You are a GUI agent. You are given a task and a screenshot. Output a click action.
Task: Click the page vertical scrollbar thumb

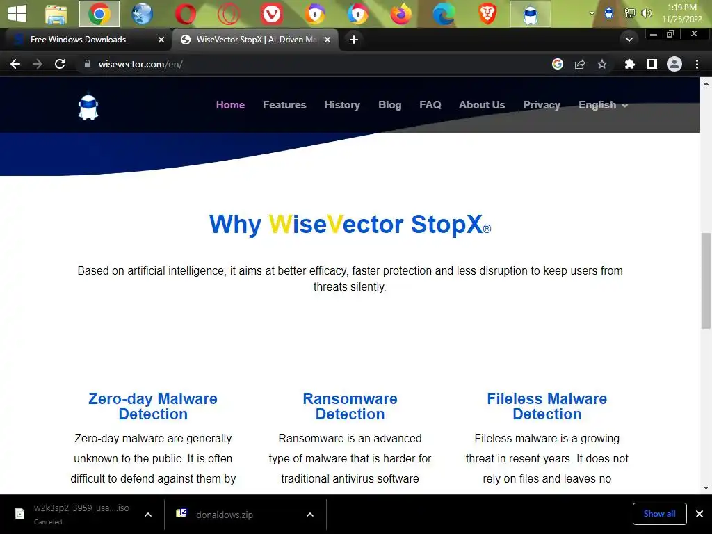tap(706, 280)
